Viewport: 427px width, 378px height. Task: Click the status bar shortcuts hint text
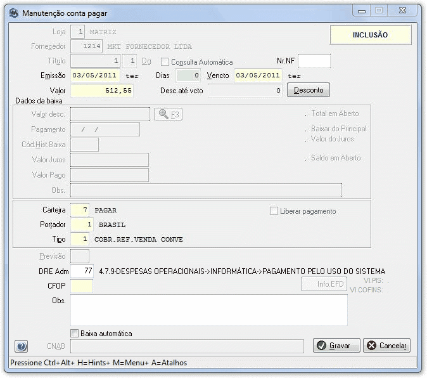tap(99, 363)
